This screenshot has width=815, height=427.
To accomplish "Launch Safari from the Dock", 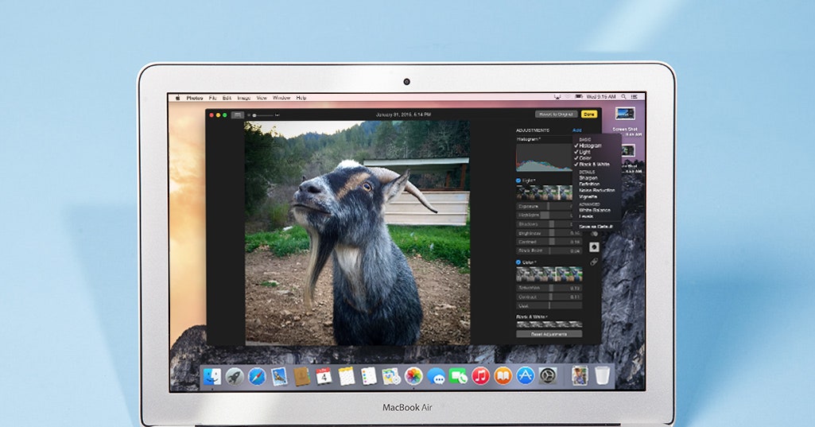I will [257, 376].
